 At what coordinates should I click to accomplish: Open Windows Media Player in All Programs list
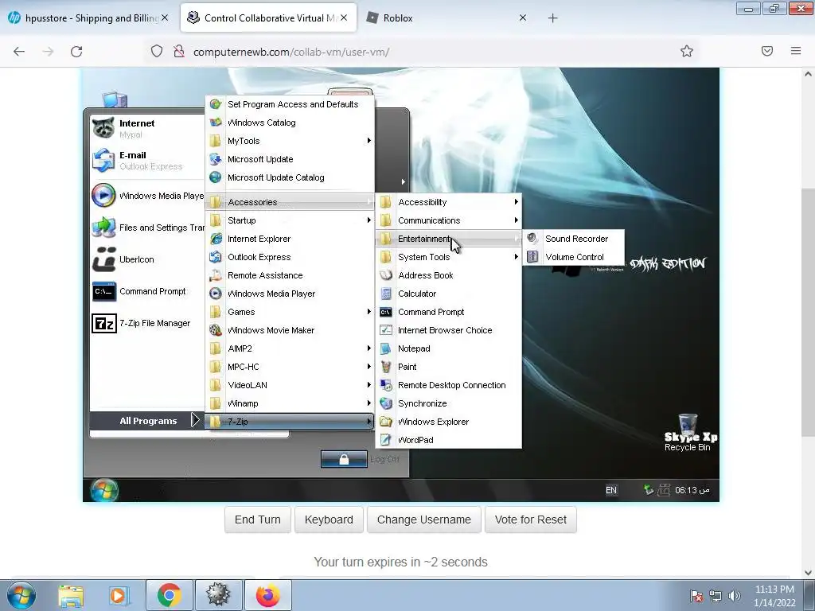290,294
